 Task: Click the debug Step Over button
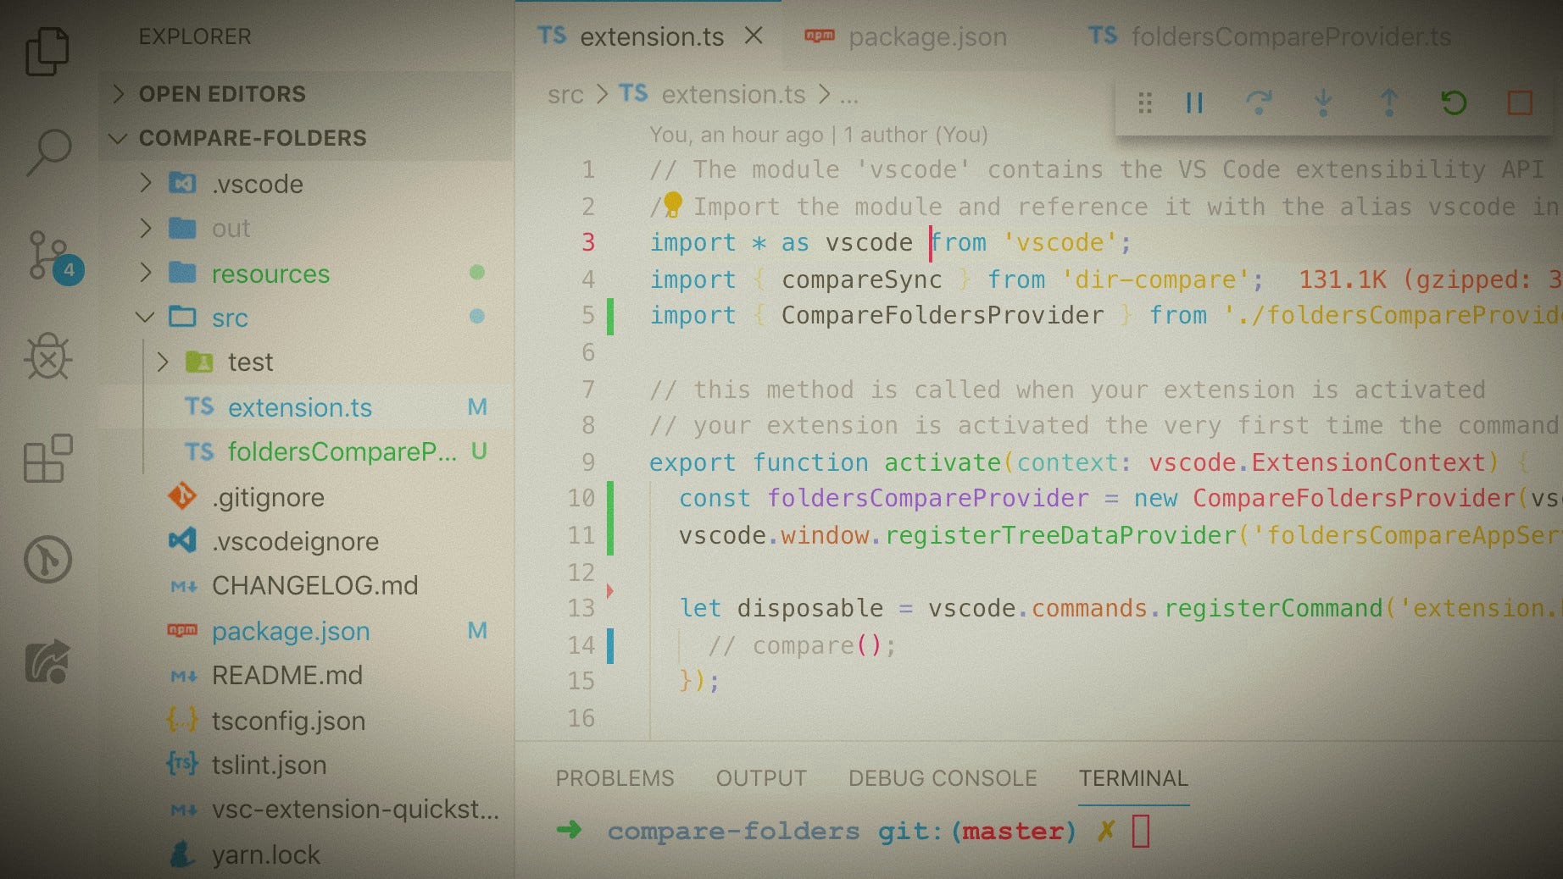pyautogui.click(x=1259, y=103)
